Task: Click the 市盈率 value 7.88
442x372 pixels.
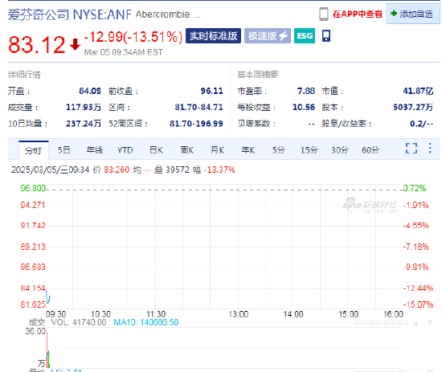Action: pyautogui.click(x=306, y=91)
